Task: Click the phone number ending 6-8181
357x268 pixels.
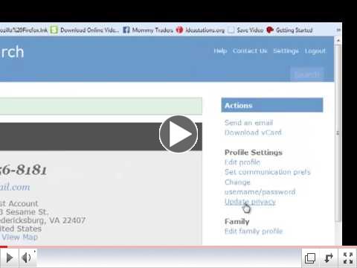Action: tap(23, 170)
